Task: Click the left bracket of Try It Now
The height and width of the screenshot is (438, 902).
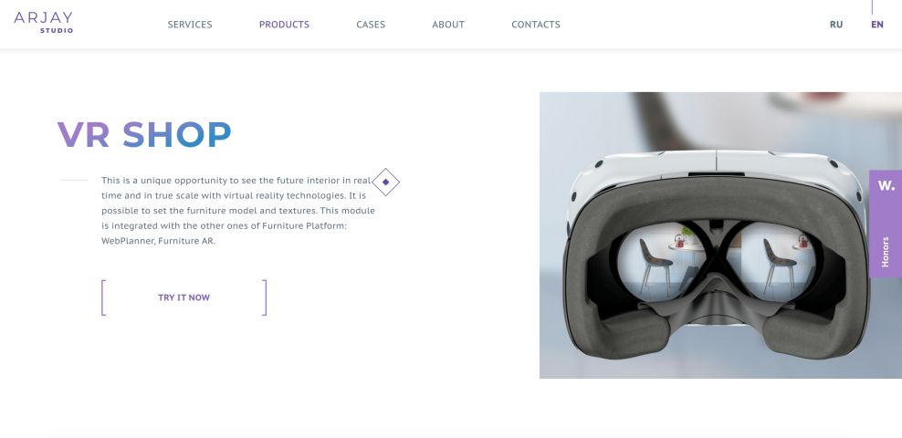Action: click(x=103, y=297)
